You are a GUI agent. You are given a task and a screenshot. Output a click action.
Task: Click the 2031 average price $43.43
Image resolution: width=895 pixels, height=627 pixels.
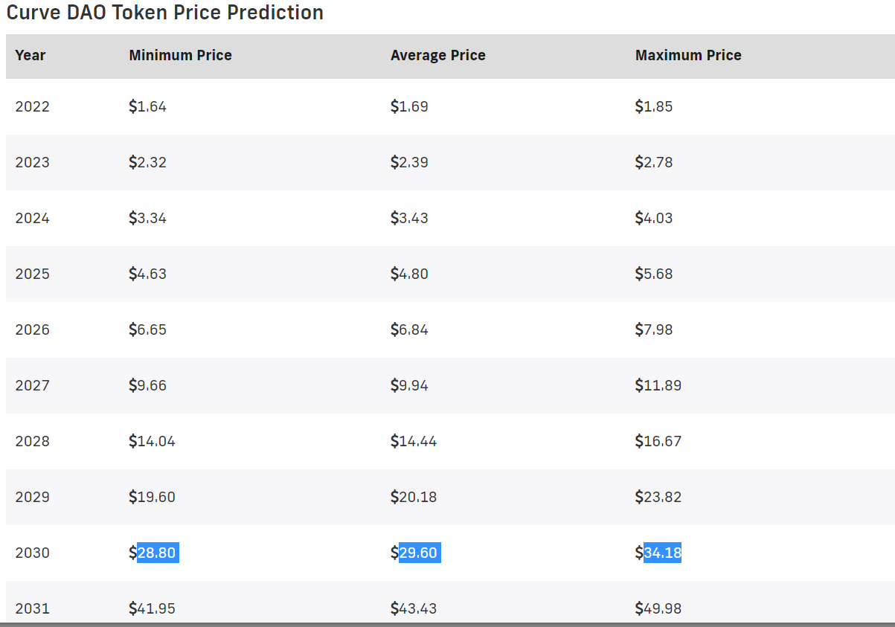pyautogui.click(x=414, y=608)
